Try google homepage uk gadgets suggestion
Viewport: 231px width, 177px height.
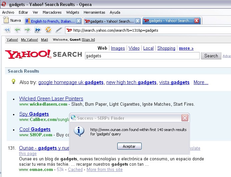point(71,82)
